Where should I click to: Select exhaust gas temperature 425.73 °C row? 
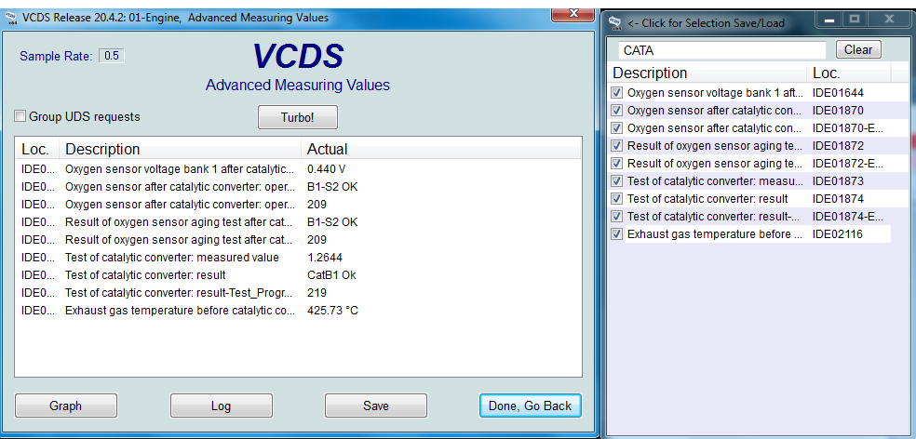(x=298, y=311)
